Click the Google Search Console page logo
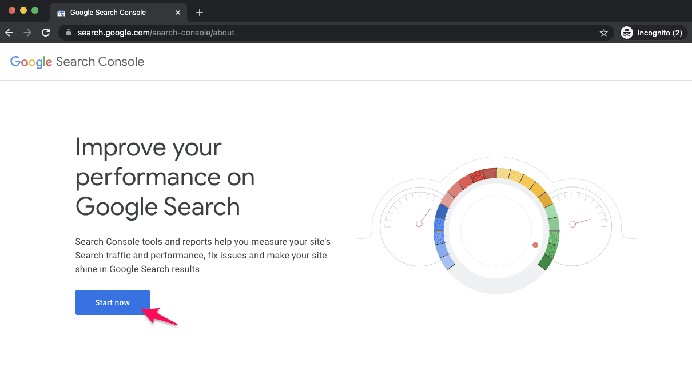Screen dimensions: 692x367 tap(77, 62)
